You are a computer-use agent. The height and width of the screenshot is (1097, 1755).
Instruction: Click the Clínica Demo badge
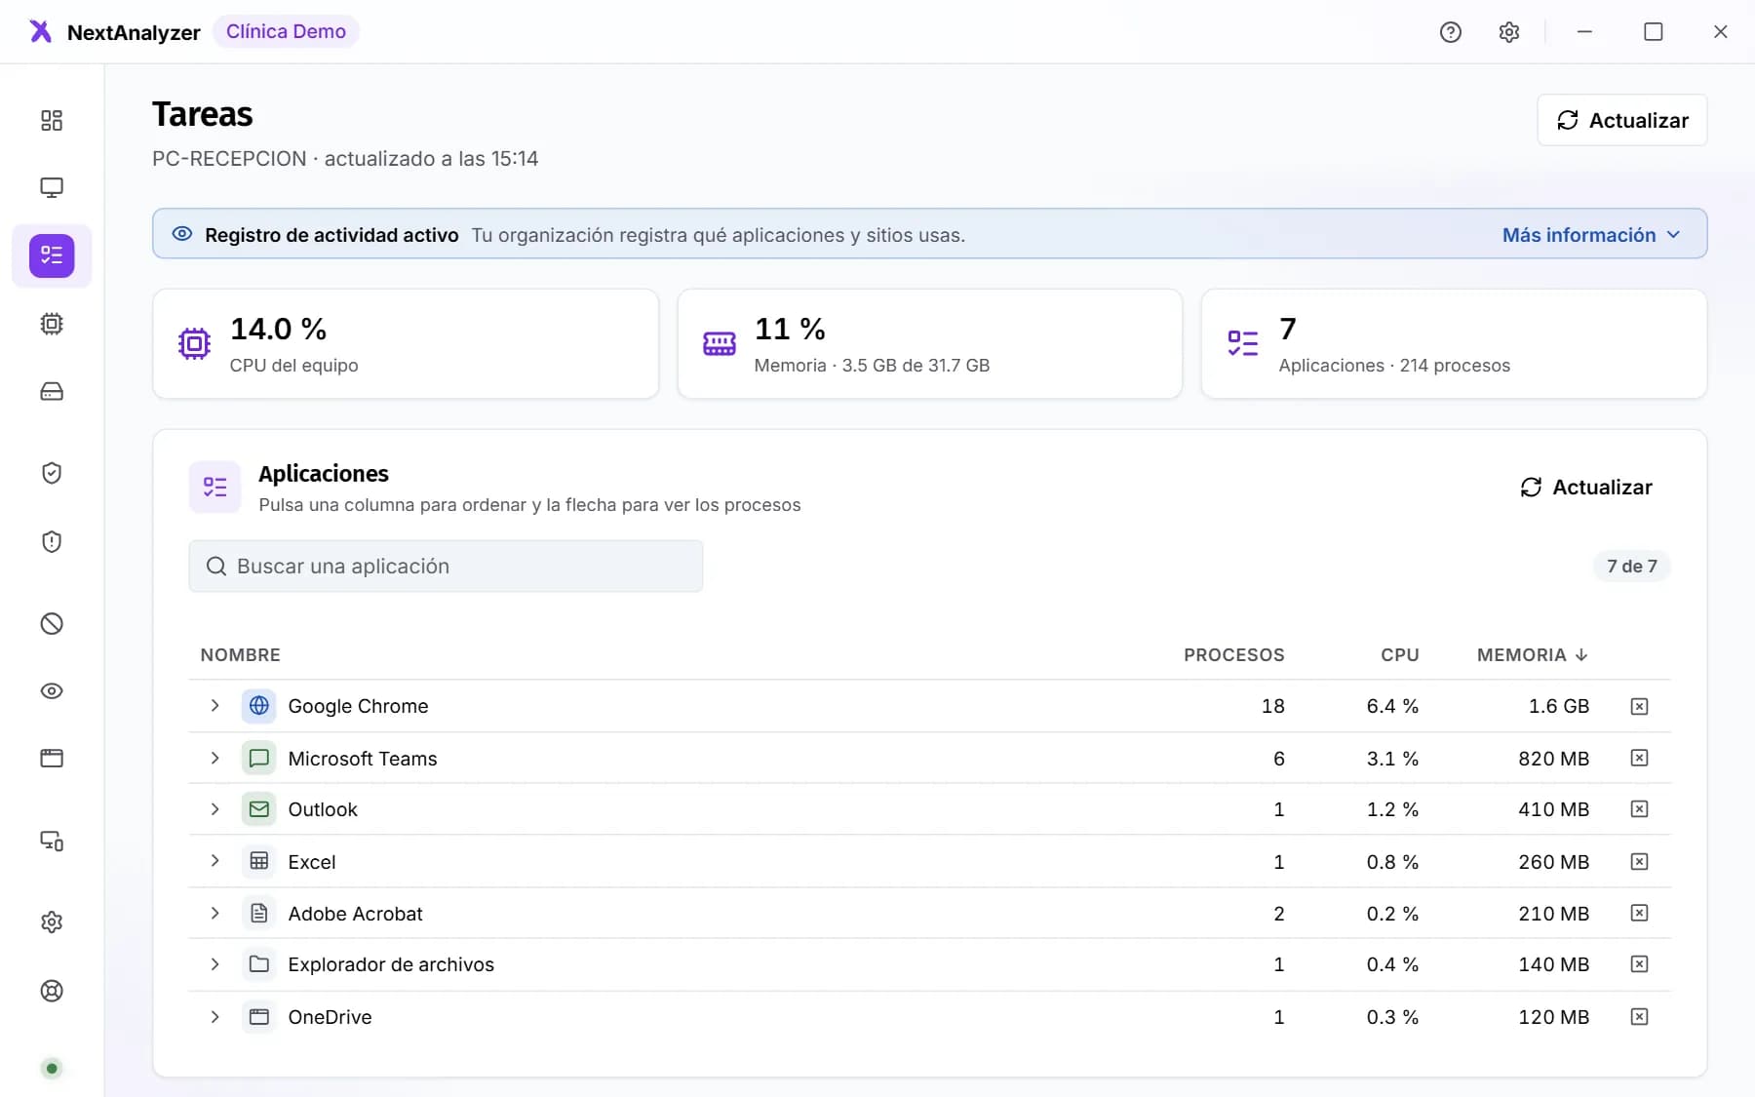[x=286, y=31]
